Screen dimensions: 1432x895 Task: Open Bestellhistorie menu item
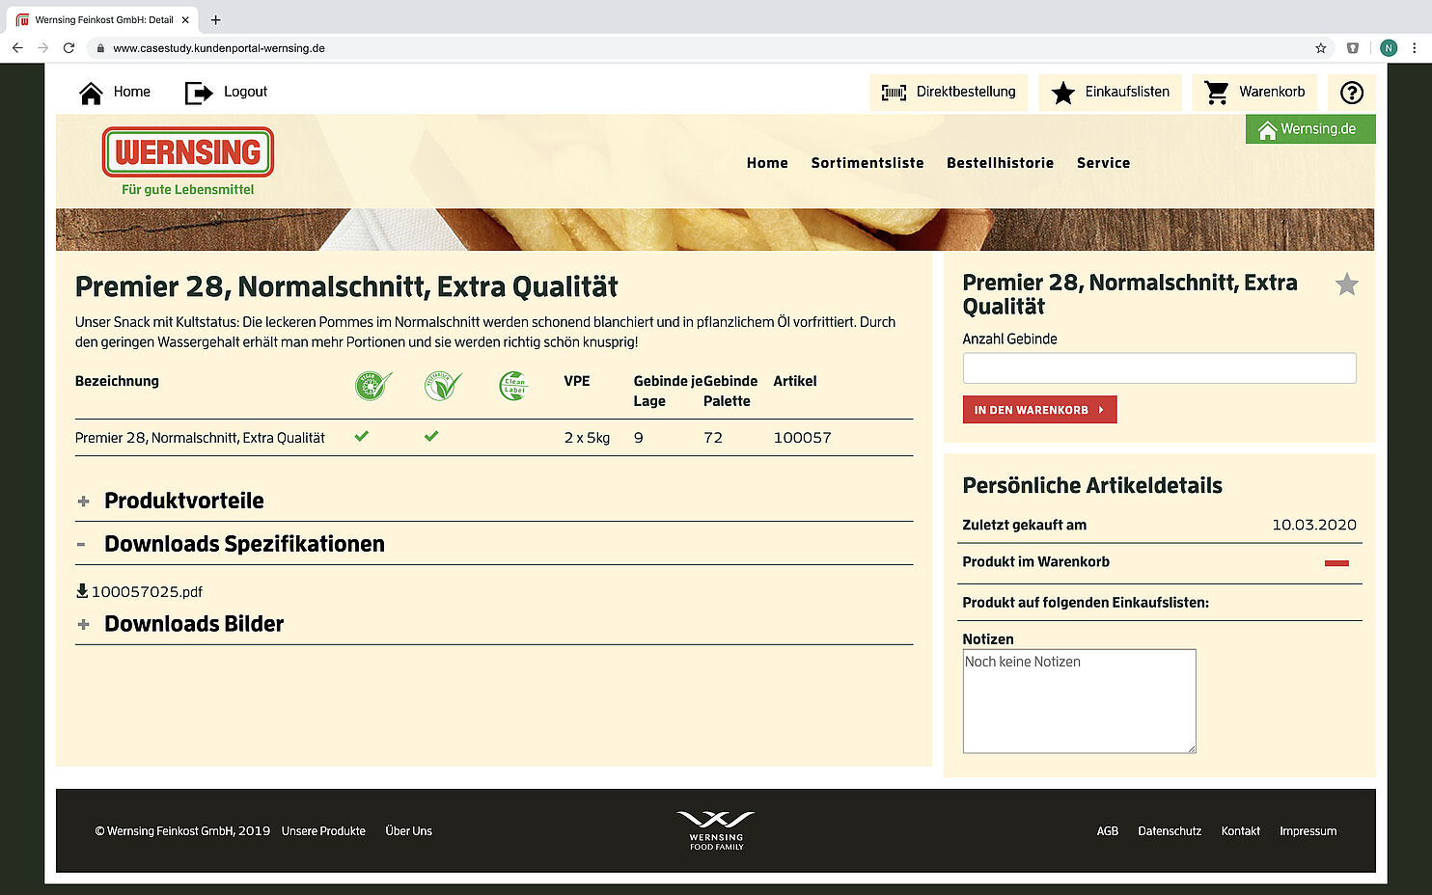click(x=1000, y=163)
